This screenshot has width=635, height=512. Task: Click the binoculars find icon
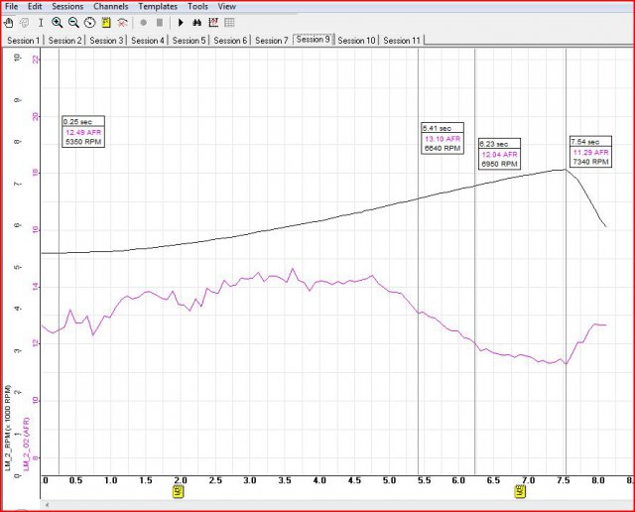(197, 22)
